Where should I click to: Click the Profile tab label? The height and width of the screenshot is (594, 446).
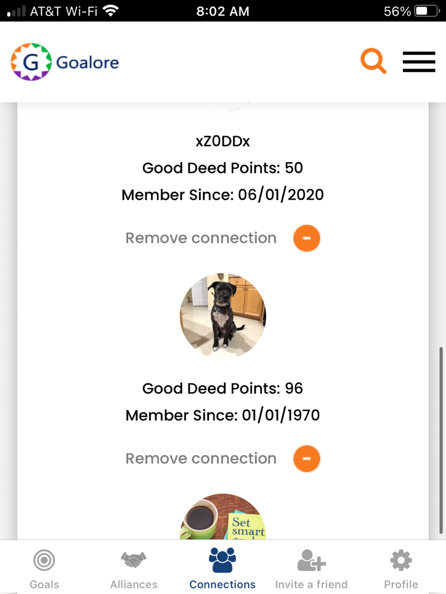401,584
